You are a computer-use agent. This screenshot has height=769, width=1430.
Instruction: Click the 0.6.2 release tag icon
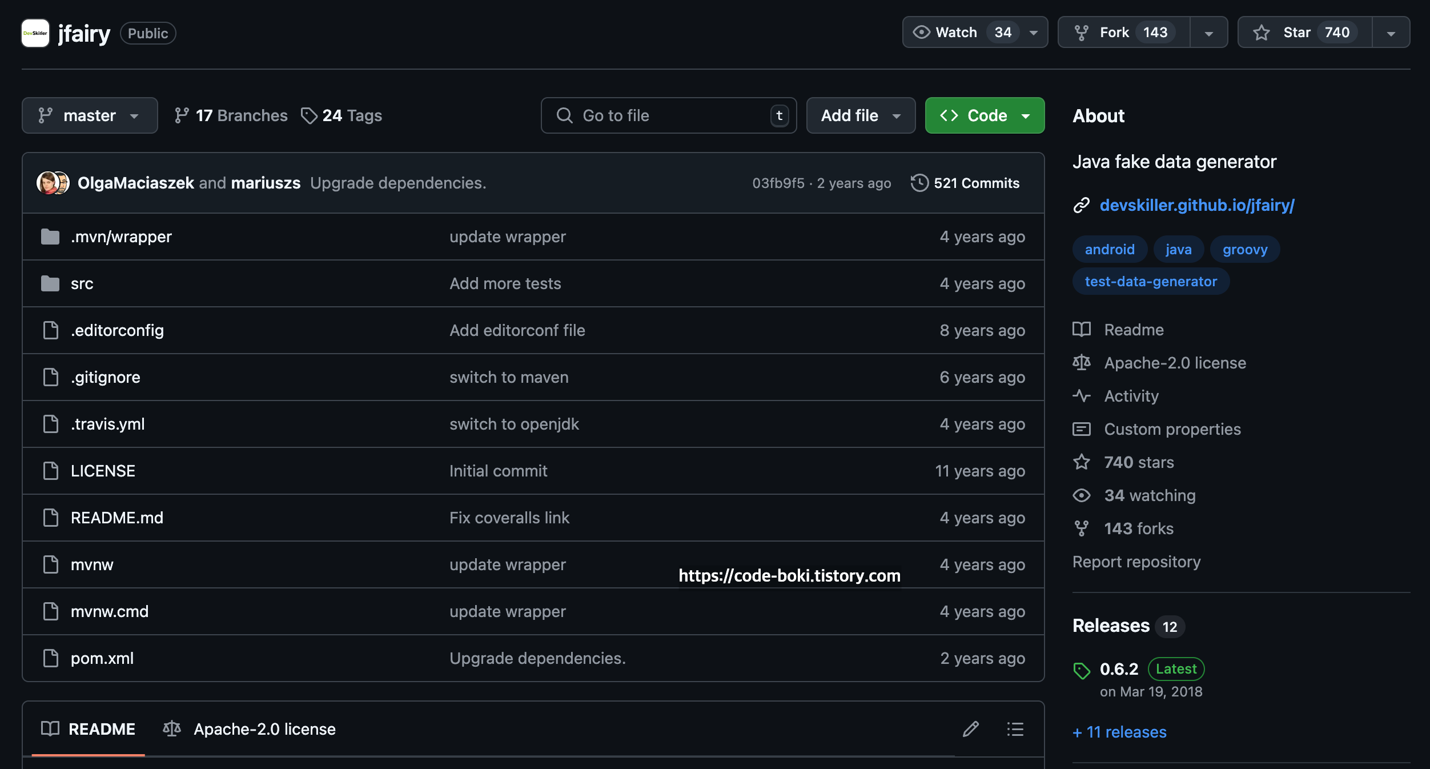click(1081, 670)
